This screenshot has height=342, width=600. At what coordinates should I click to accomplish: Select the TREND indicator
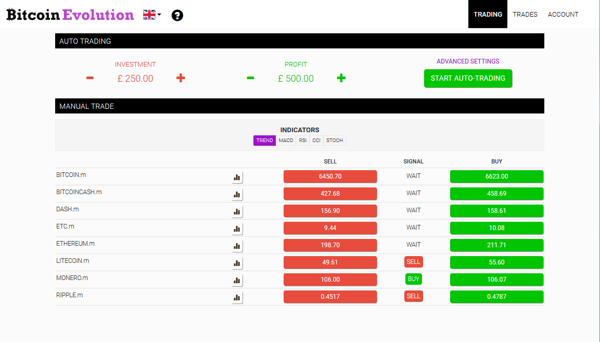click(x=264, y=141)
